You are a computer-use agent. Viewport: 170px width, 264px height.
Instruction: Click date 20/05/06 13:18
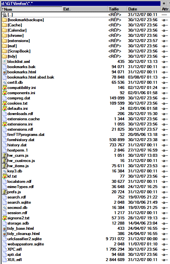tap(143, 135)
